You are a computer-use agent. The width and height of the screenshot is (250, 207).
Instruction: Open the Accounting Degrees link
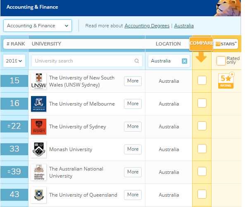click(147, 26)
